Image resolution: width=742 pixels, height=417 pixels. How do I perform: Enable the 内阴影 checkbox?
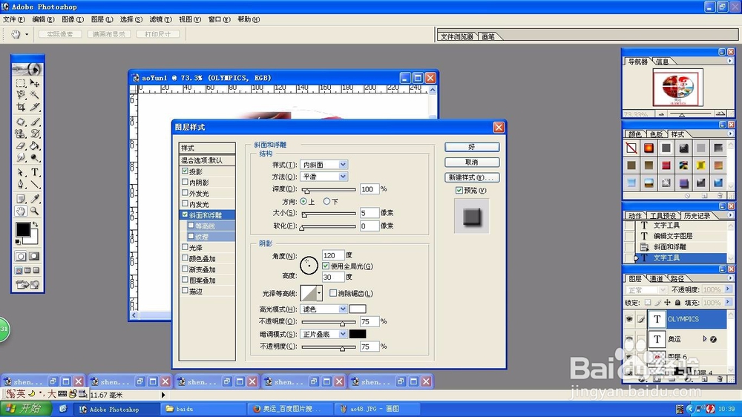pos(185,182)
